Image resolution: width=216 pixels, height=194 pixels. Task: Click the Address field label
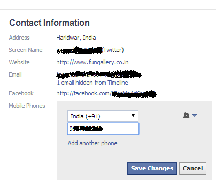(x=19, y=38)
